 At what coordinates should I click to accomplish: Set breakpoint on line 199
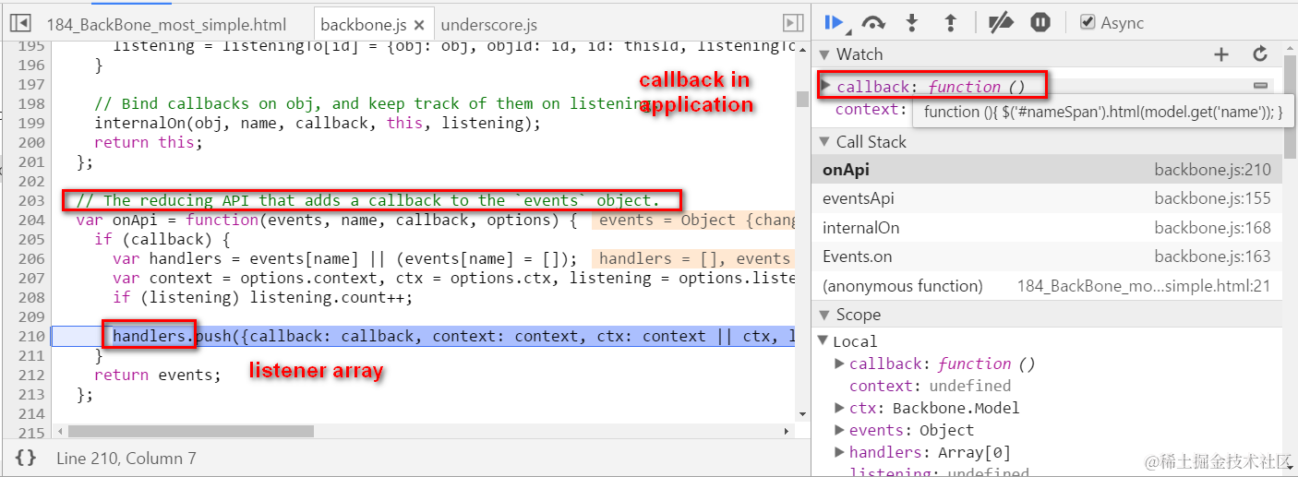coord(31,123)
